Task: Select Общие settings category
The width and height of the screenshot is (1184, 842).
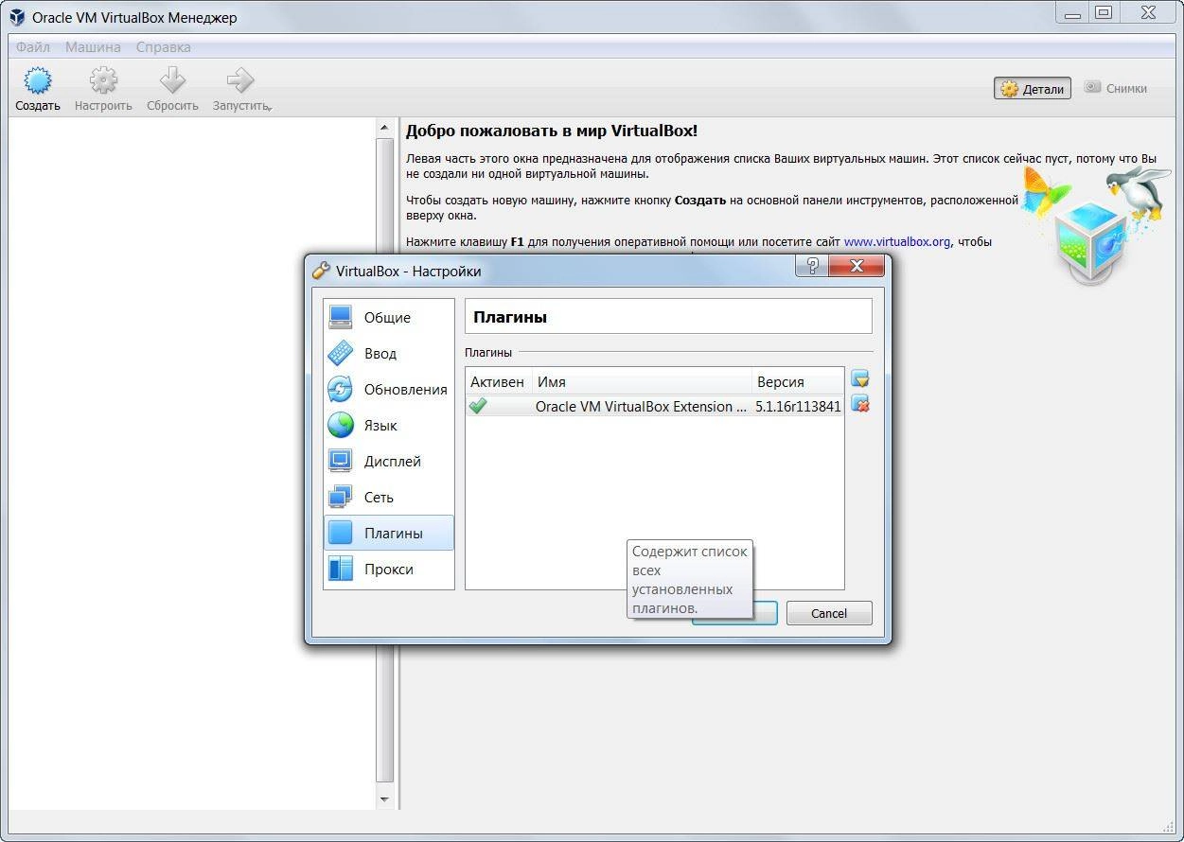Action: pyautogui.click(x=389, y=317)
